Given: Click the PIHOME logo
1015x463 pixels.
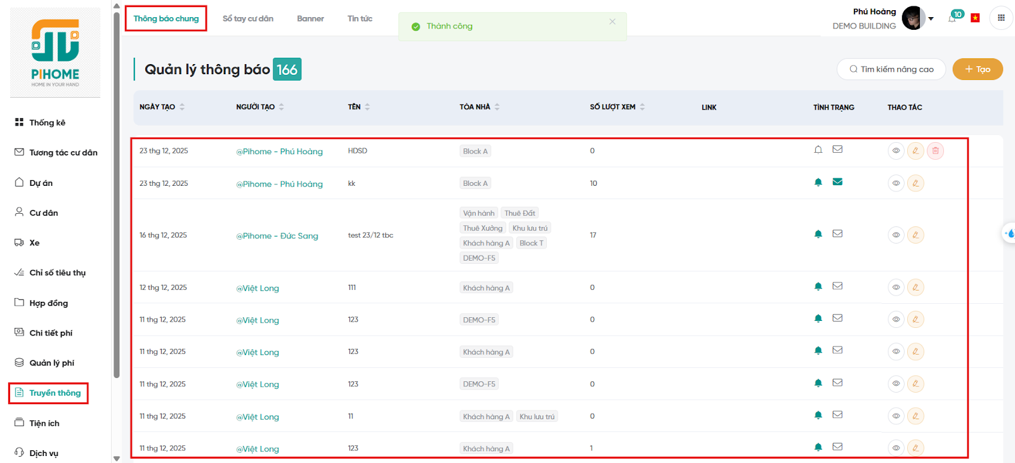Looking at the screenshot, I should pyautogui.click(x=55, y=53).
